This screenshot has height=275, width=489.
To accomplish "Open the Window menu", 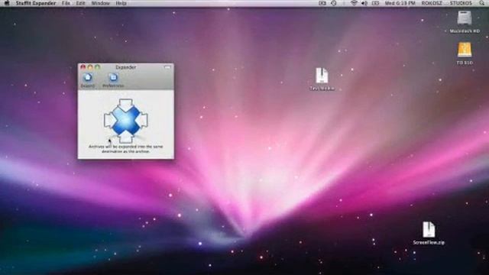I will pos(100,3).
